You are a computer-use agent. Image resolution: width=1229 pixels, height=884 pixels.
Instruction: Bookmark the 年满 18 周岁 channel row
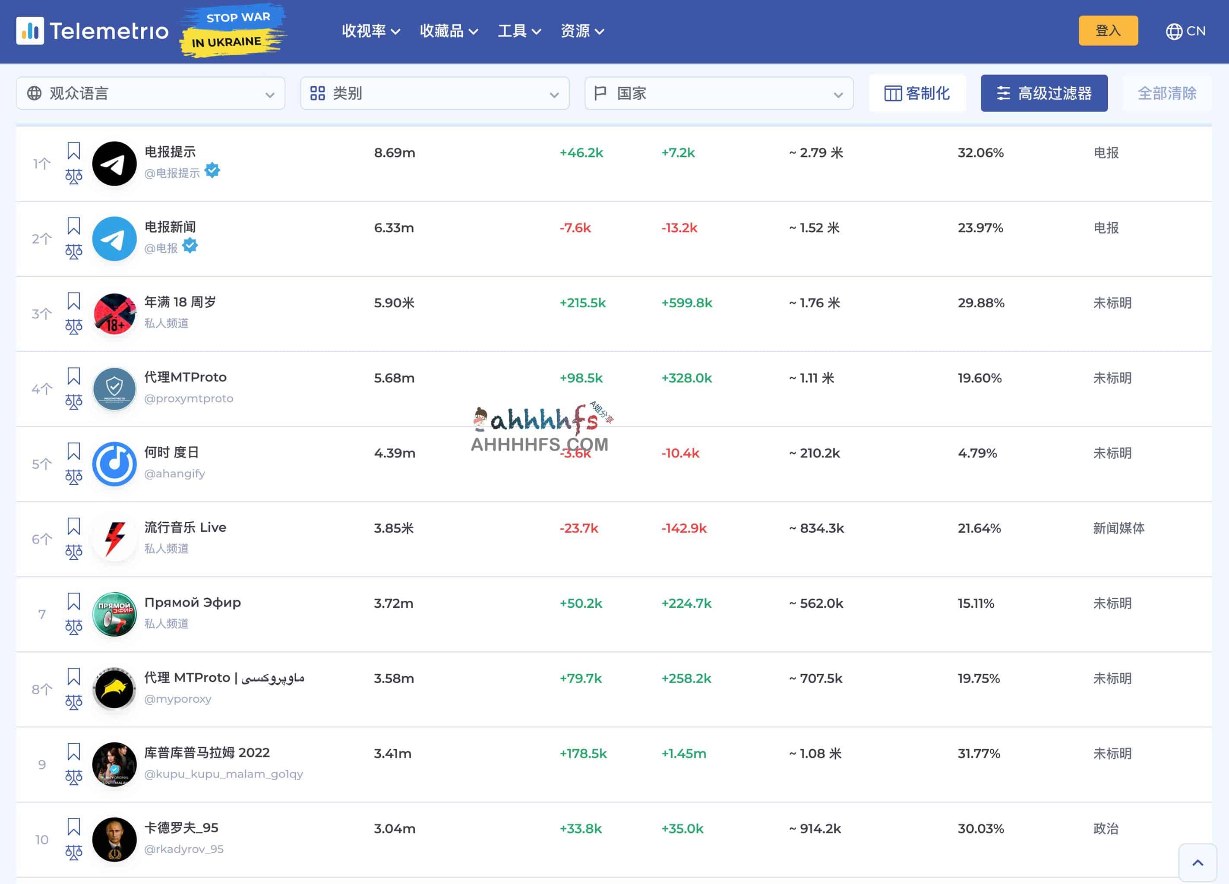click(x=74, y=301)
